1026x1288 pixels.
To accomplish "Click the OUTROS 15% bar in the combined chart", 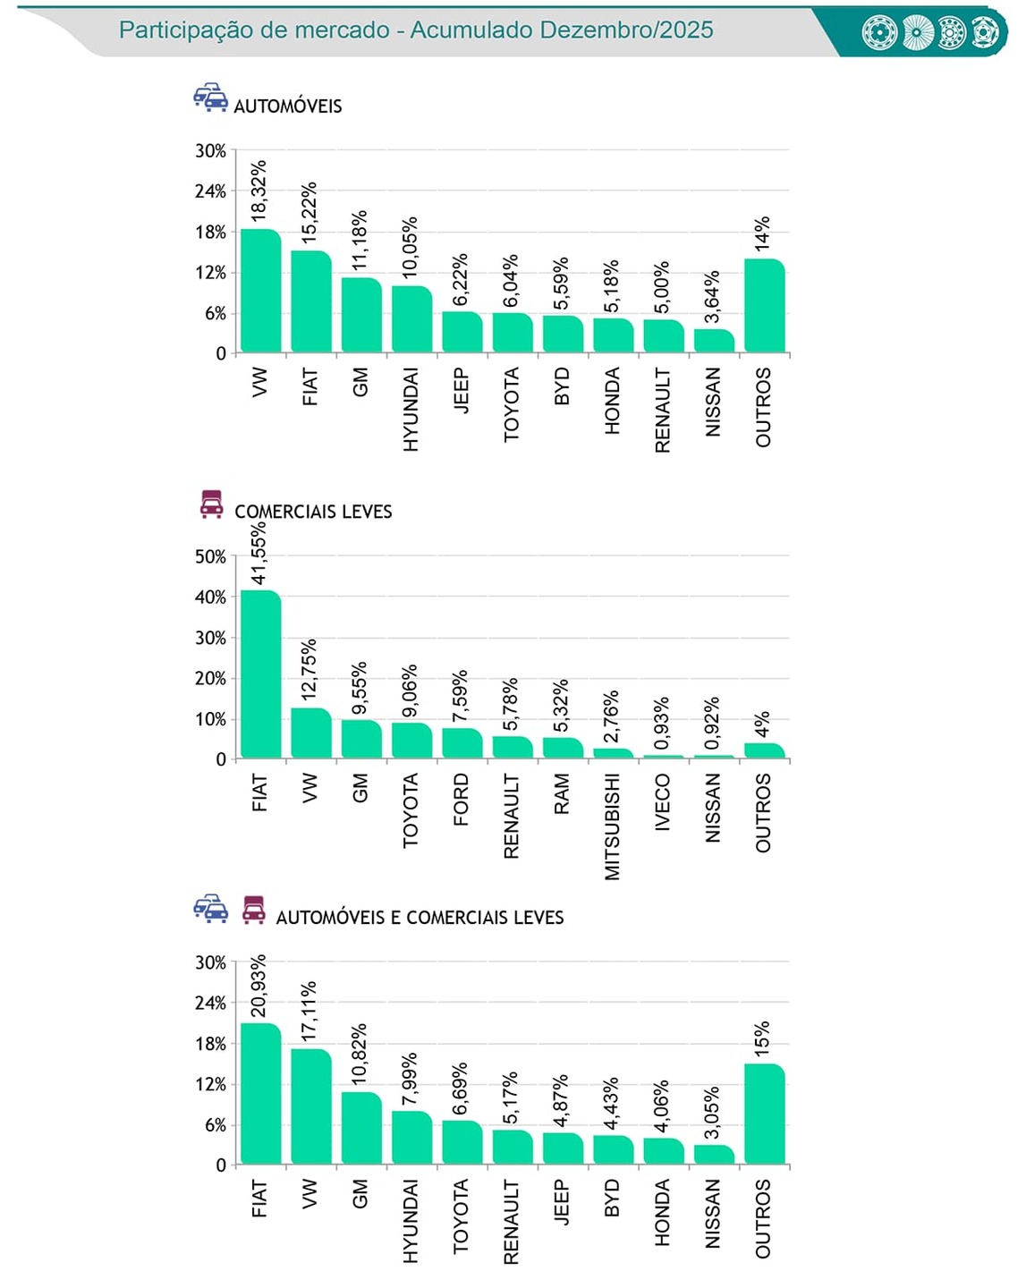I will [x=764, y=1114].
